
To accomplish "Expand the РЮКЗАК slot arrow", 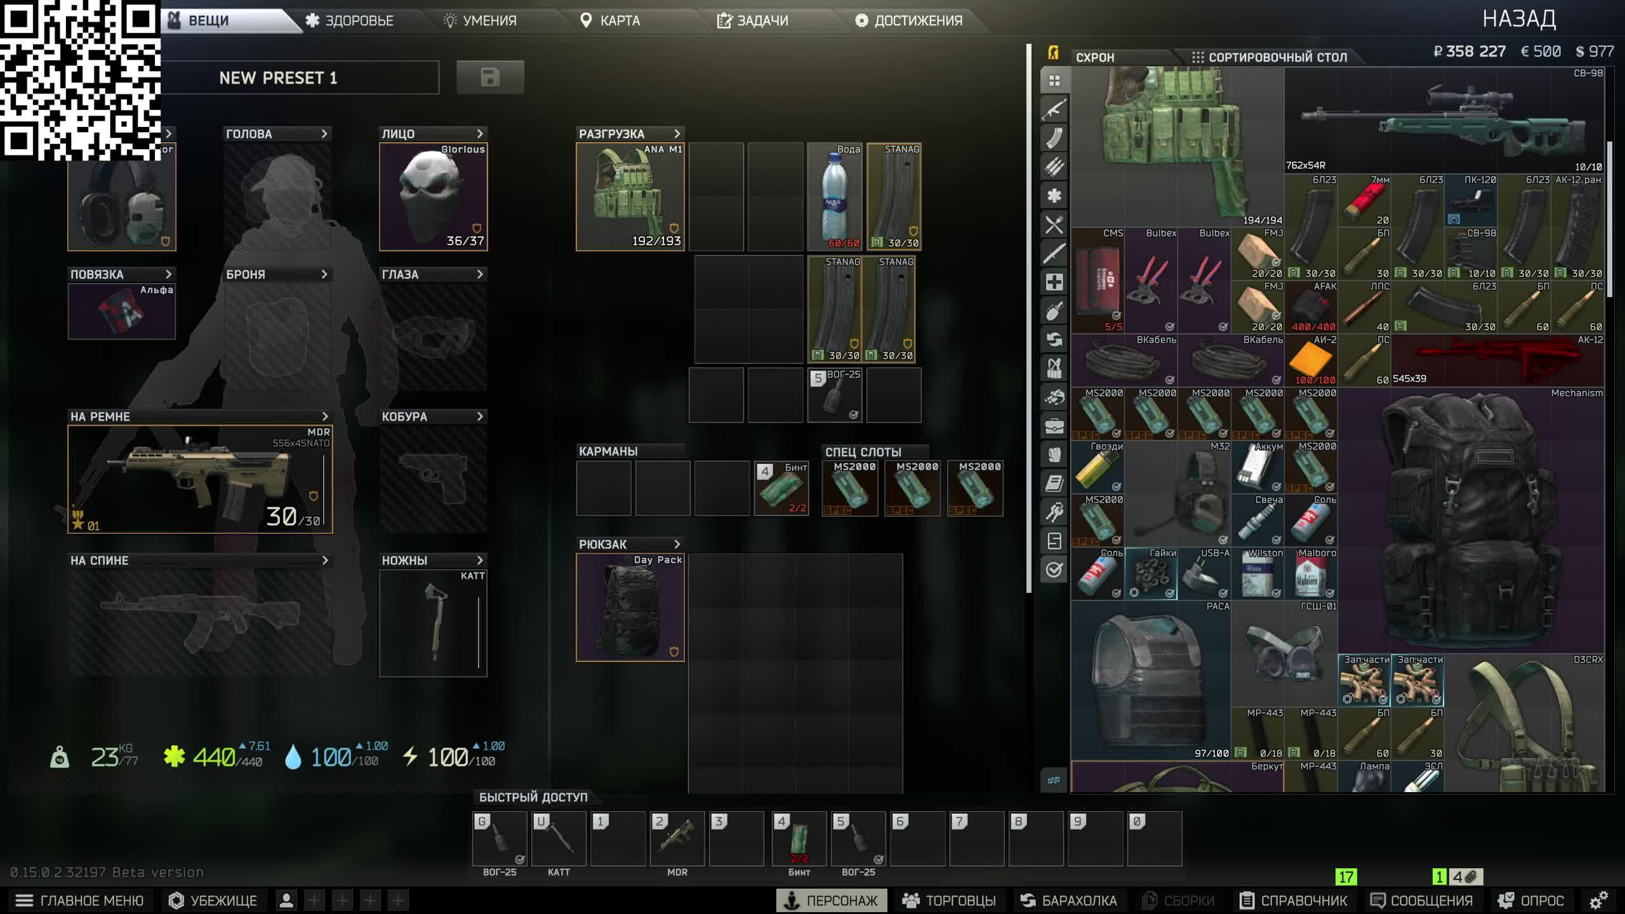I will pyautogui.click(x=677, y=544).
